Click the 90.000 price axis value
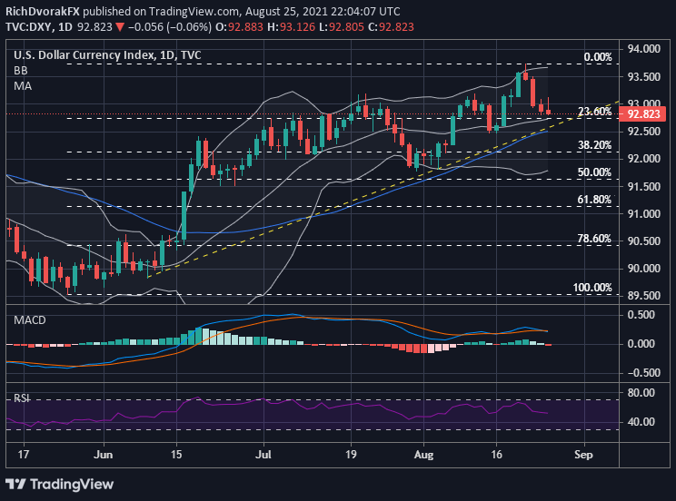The image size is (676, 501). pyautogui.click(x=643, y=269)
